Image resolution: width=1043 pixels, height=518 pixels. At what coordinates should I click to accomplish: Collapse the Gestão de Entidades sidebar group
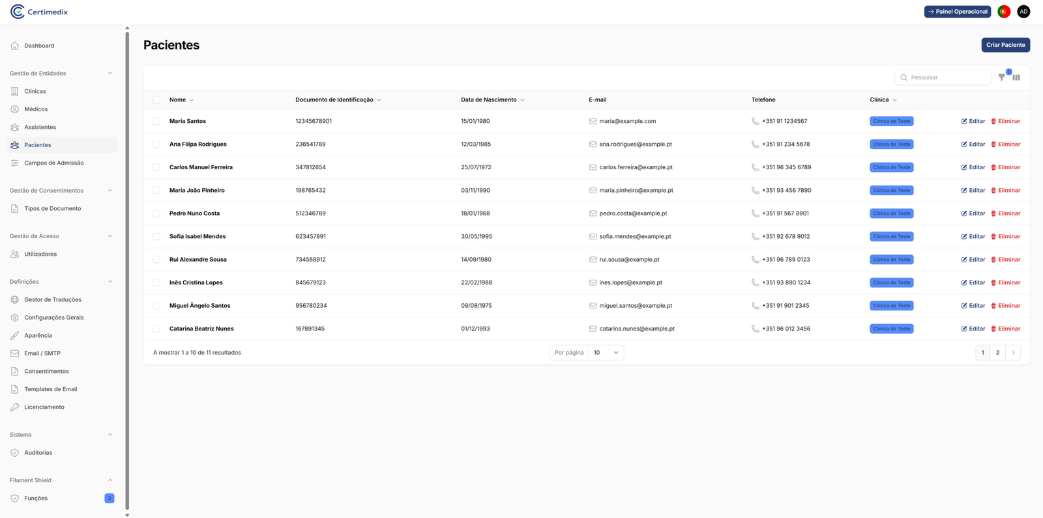110,74
